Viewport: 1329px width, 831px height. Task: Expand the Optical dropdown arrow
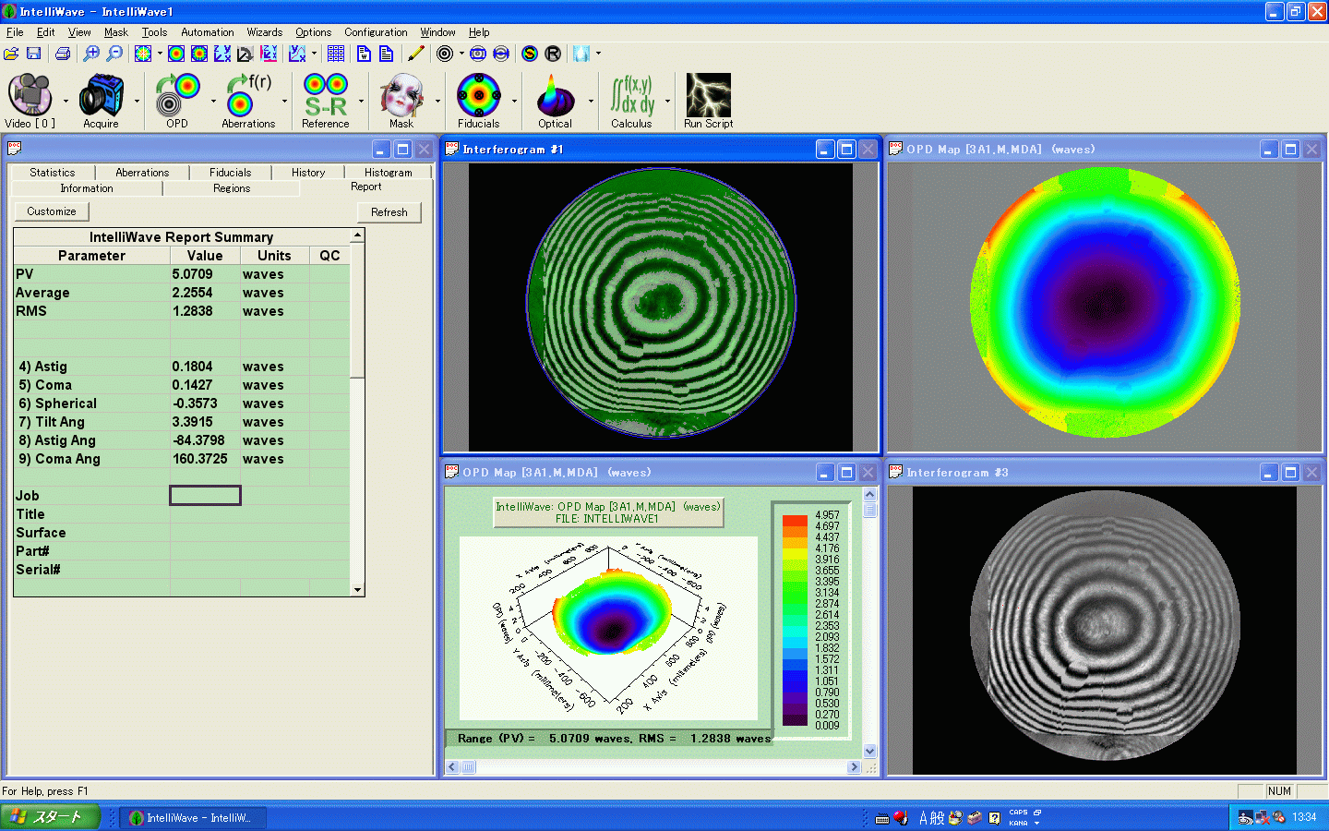(x=591, y=101)
